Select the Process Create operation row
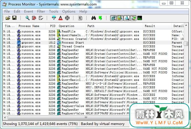The image size is (191, 129). (93, 39)
